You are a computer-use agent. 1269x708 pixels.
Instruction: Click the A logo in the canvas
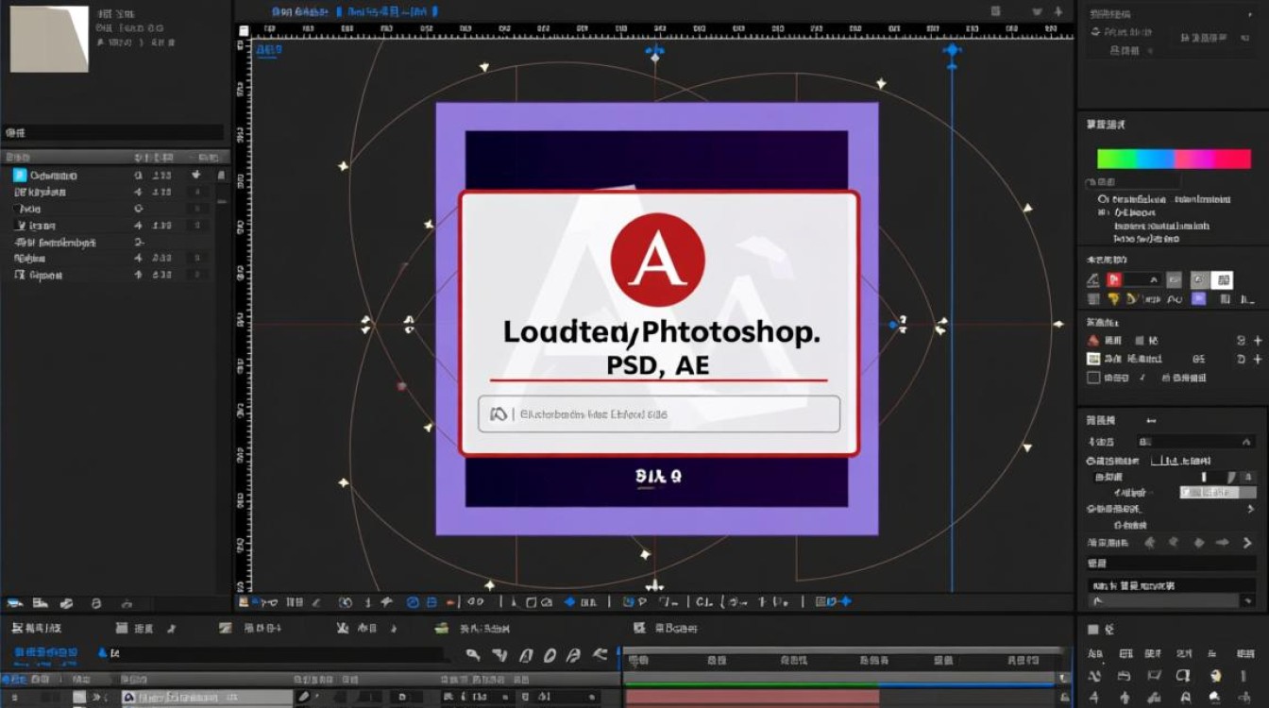[657, 260]
